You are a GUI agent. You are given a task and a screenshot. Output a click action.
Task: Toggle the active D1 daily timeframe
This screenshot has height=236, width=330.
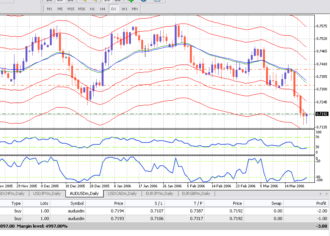tap(113, 9)
